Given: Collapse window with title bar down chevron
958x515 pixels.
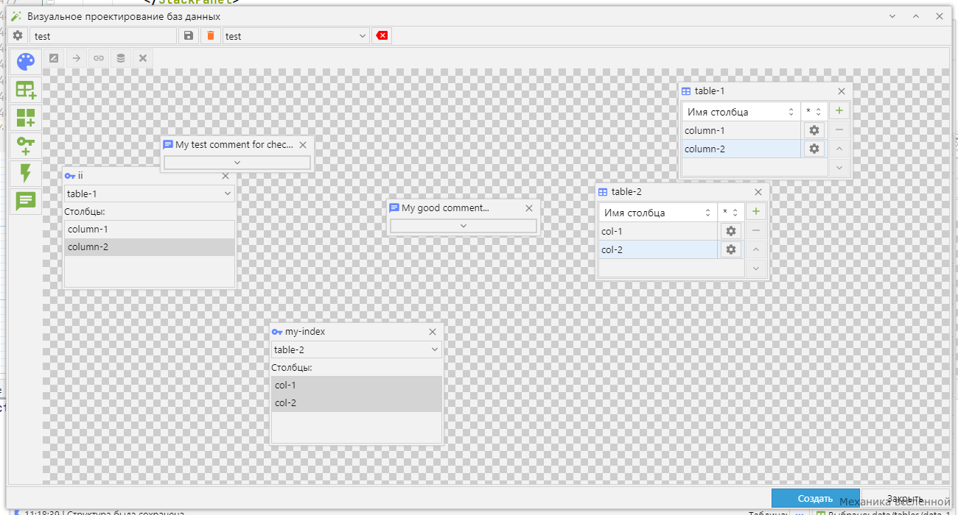Looking at the screenshot, I should point(893,16).
